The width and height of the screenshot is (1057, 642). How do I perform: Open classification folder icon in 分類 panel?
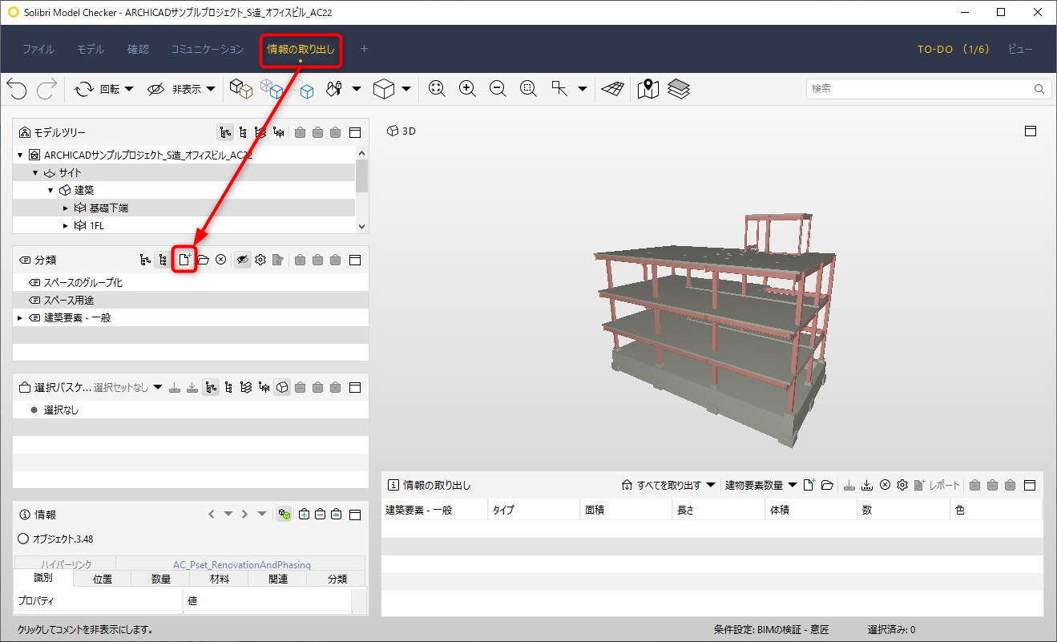click(203, 260)
